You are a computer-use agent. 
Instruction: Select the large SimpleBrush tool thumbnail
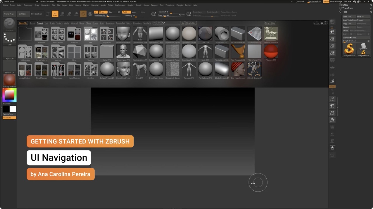349,50
